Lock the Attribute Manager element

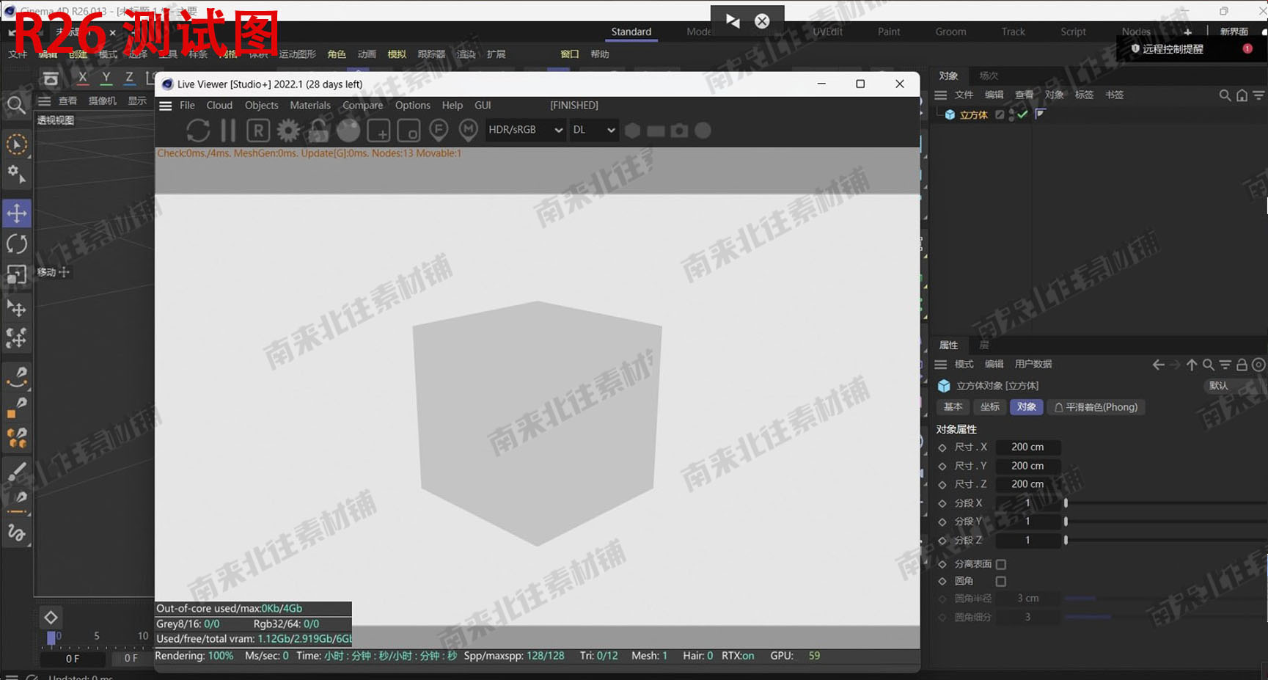point(1242,365)
